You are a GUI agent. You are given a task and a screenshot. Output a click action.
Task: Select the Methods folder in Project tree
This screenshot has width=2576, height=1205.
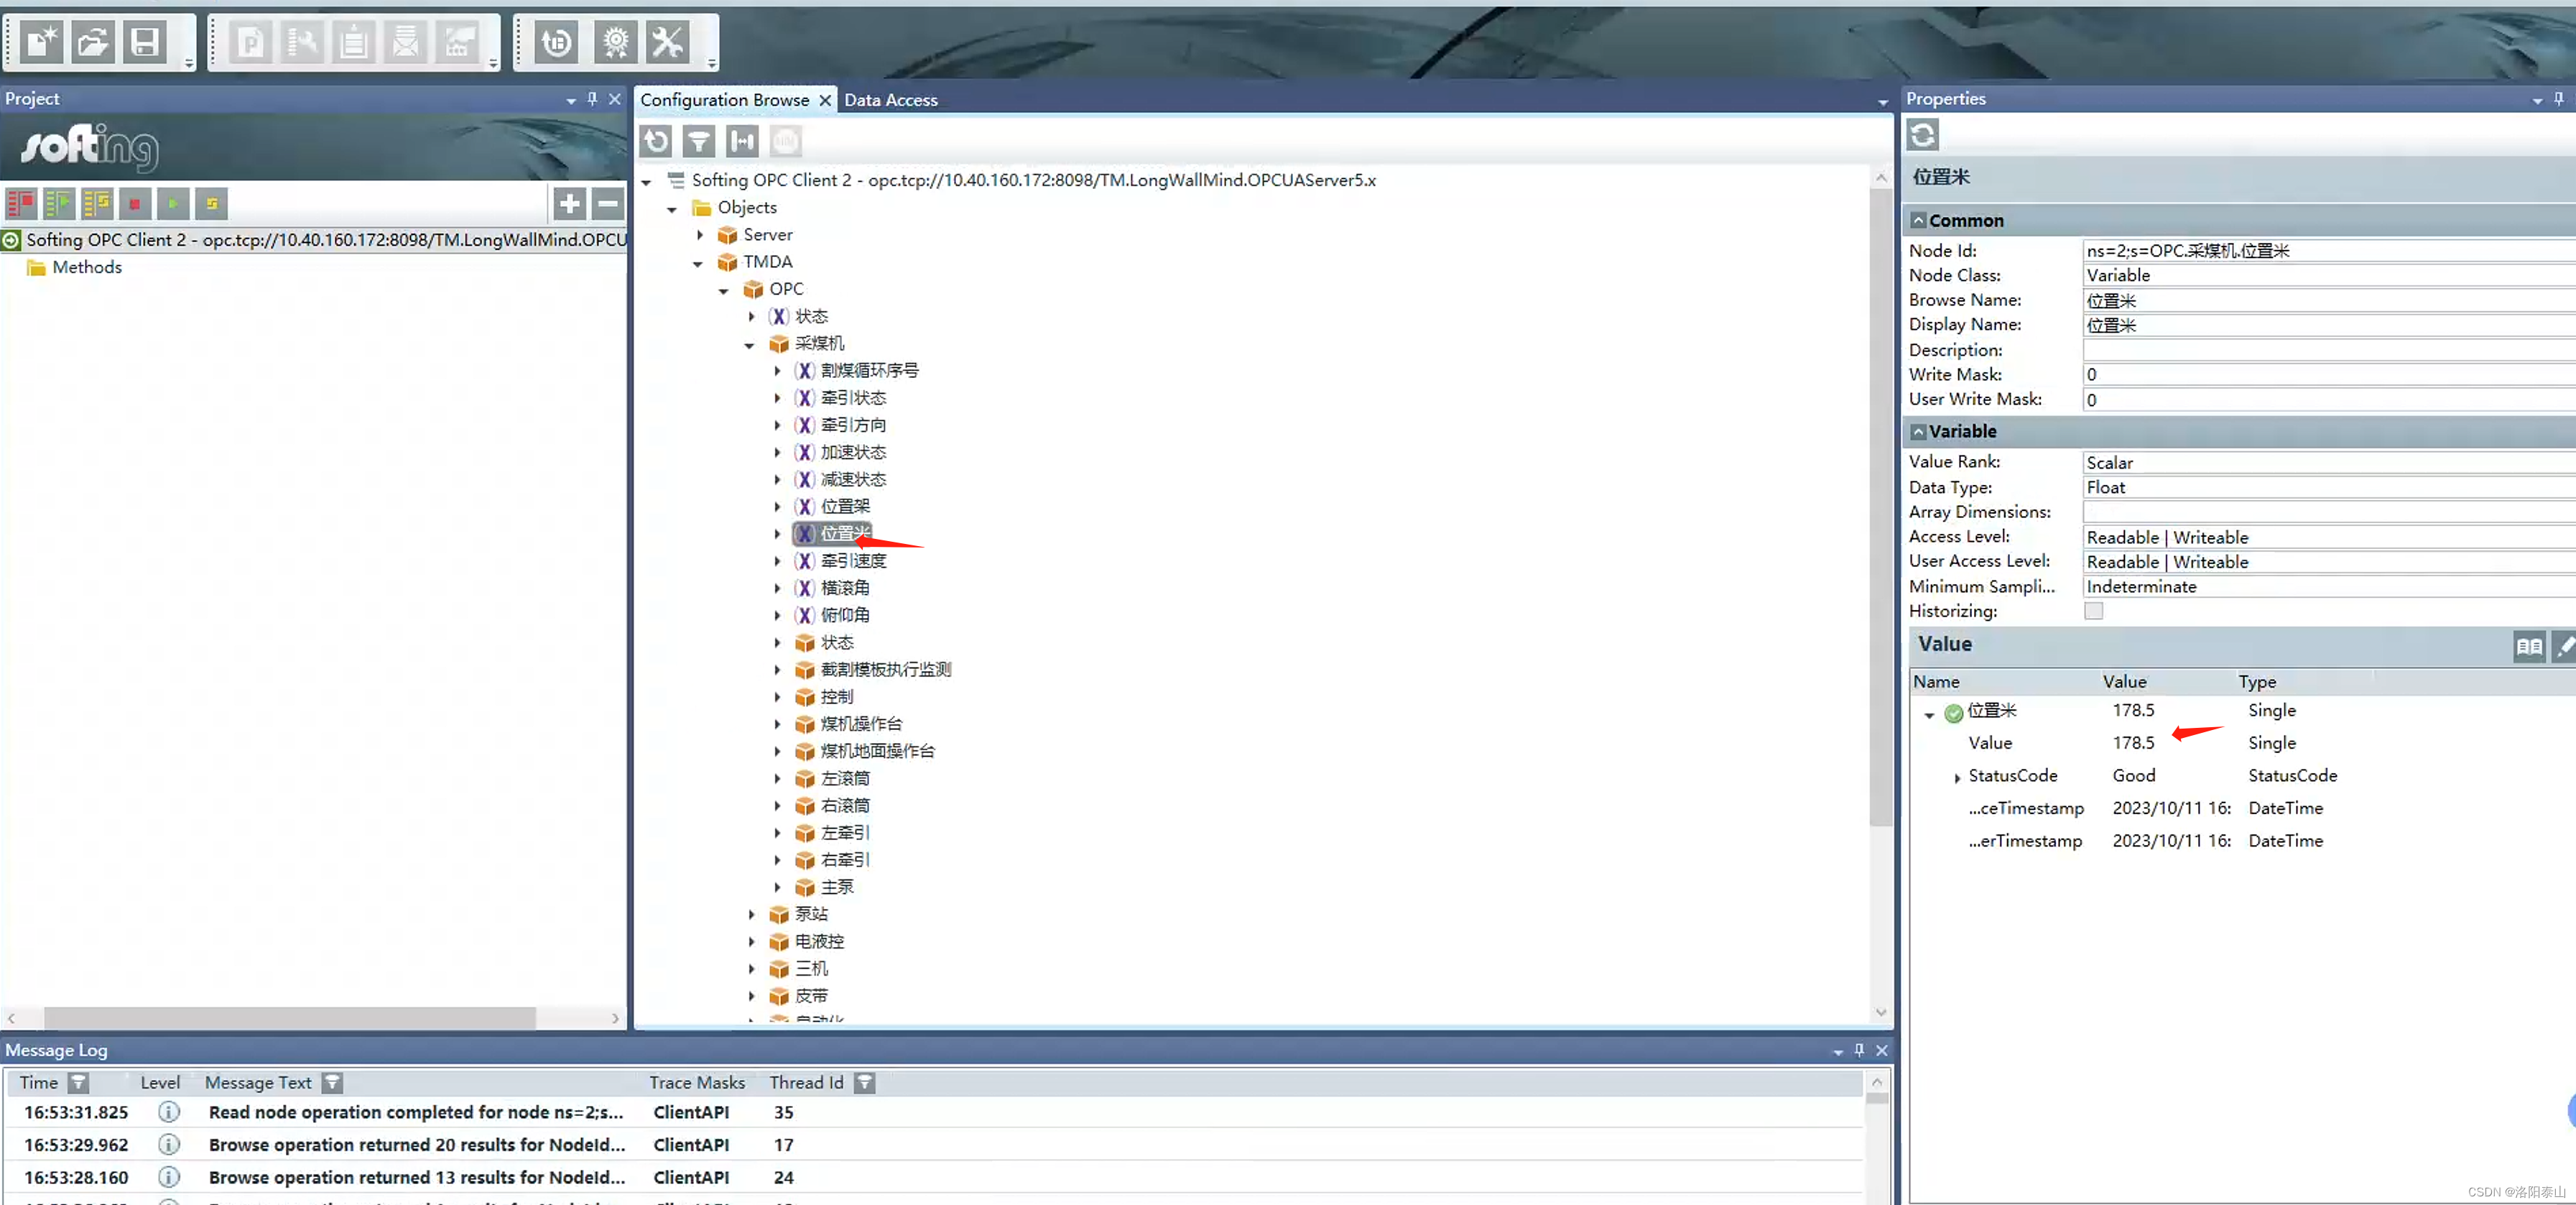click(x=87, y=267)
